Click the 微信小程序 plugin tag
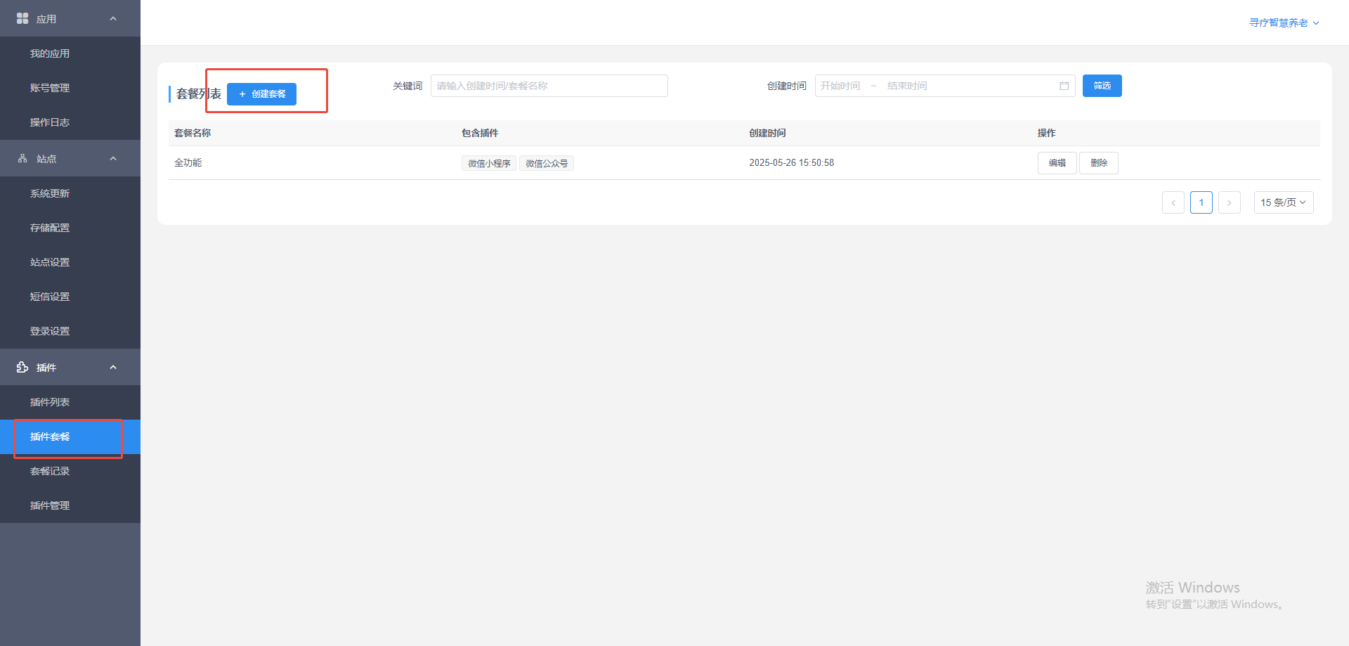The image size is (1349, 646). (x=489, y=163)
